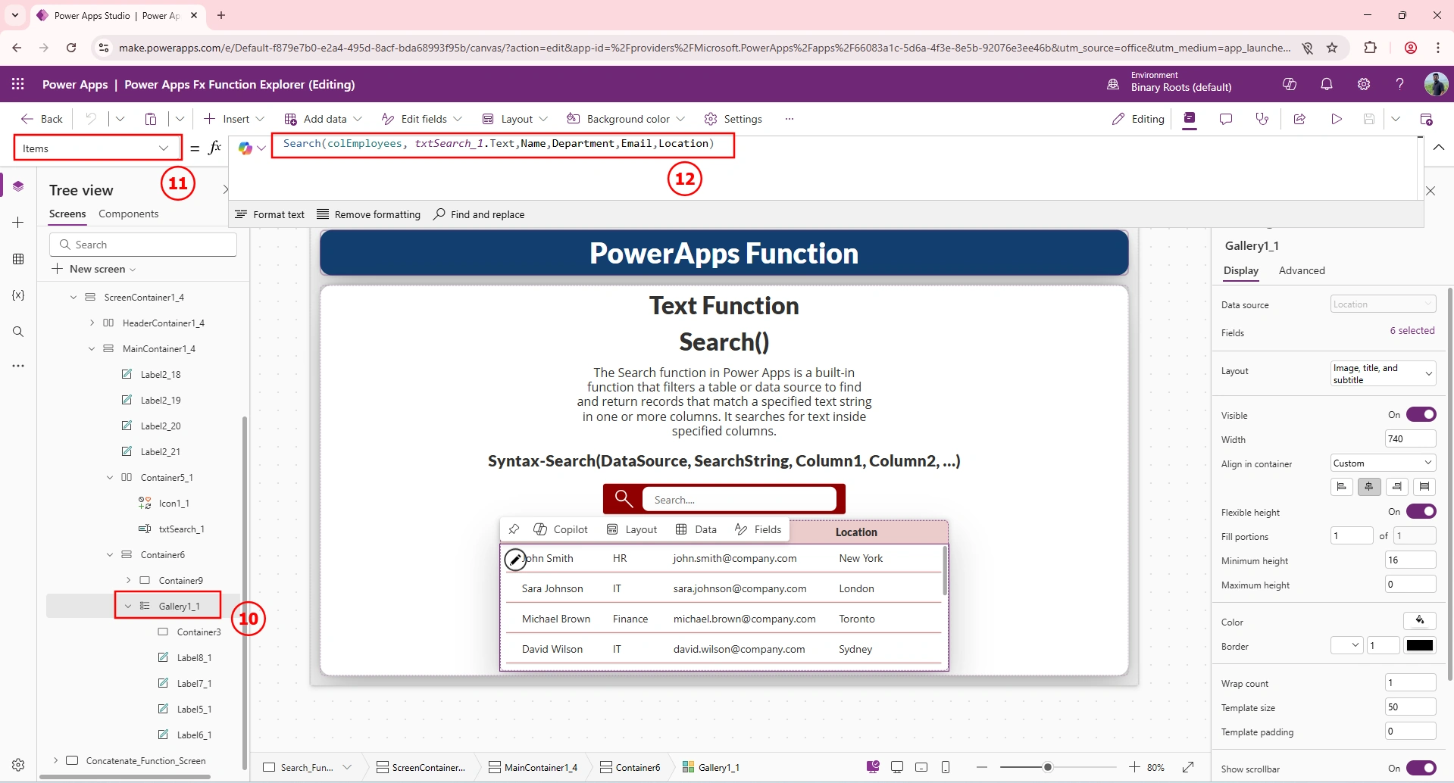1454x783 pixels.
Task: Open left rail settings gear
Action: (18, 765)
